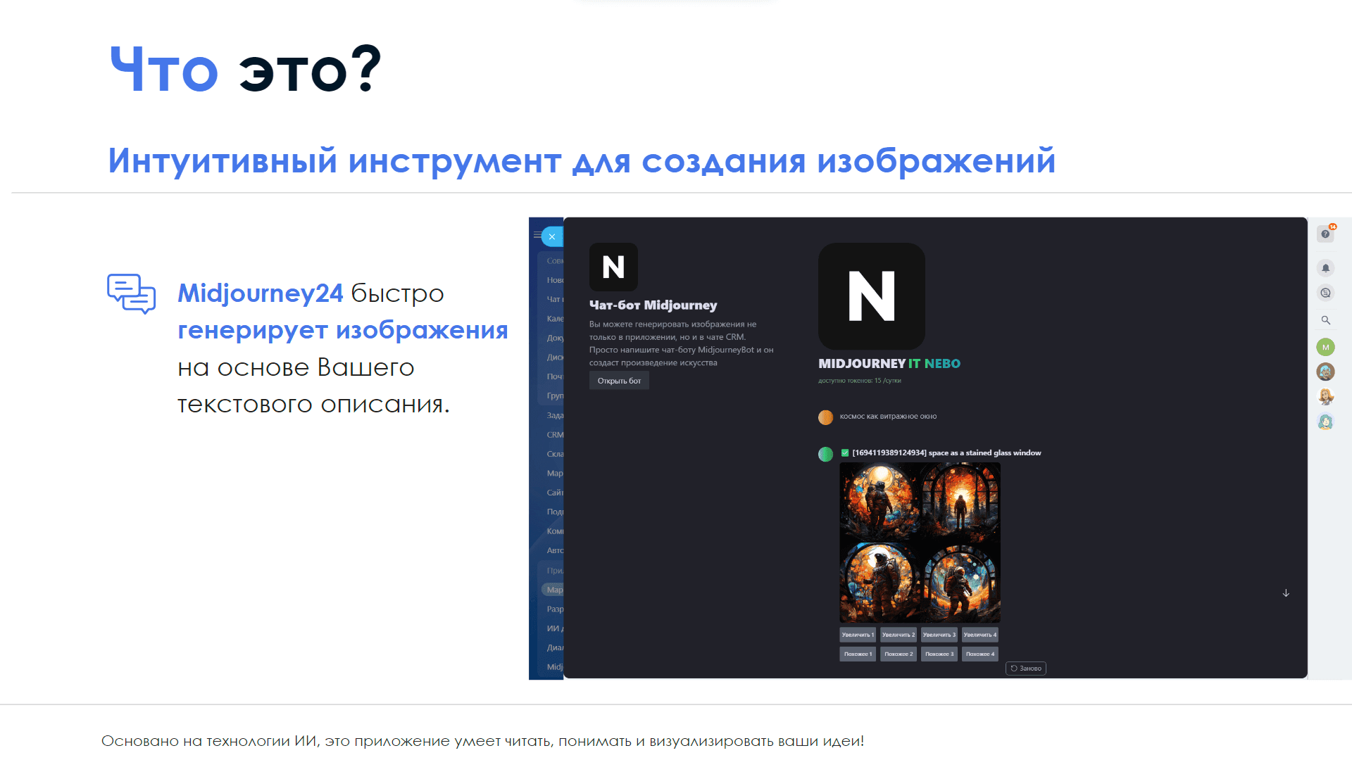Select the top-left astronaut image
The height and width of the screenshot is (760, 1352).
coord(880,502)
